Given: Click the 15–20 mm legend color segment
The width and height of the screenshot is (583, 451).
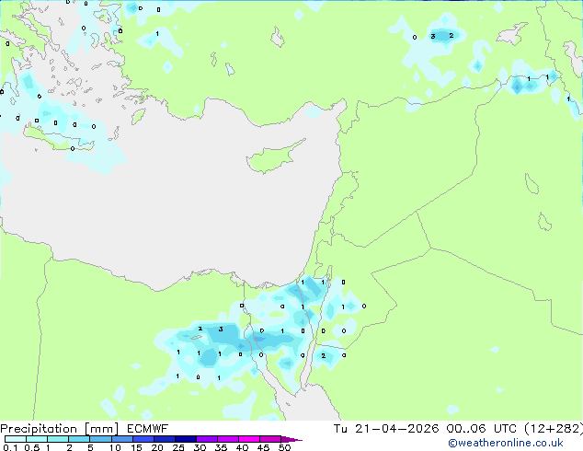Looking at the screenshot, I should click(x=143, y=439).
